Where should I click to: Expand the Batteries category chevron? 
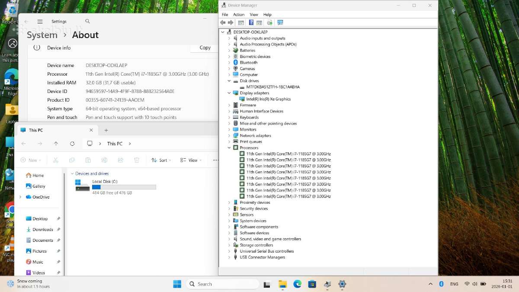pyautogui.click(x=229, y=50)
